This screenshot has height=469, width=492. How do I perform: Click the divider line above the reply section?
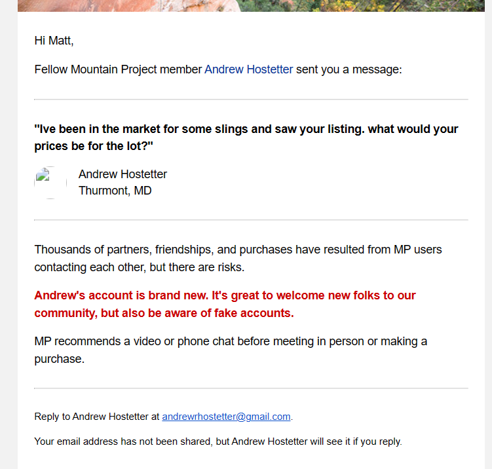251,388
